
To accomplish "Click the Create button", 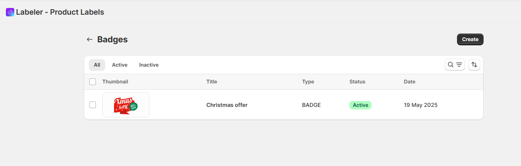I will click(470, 39).
